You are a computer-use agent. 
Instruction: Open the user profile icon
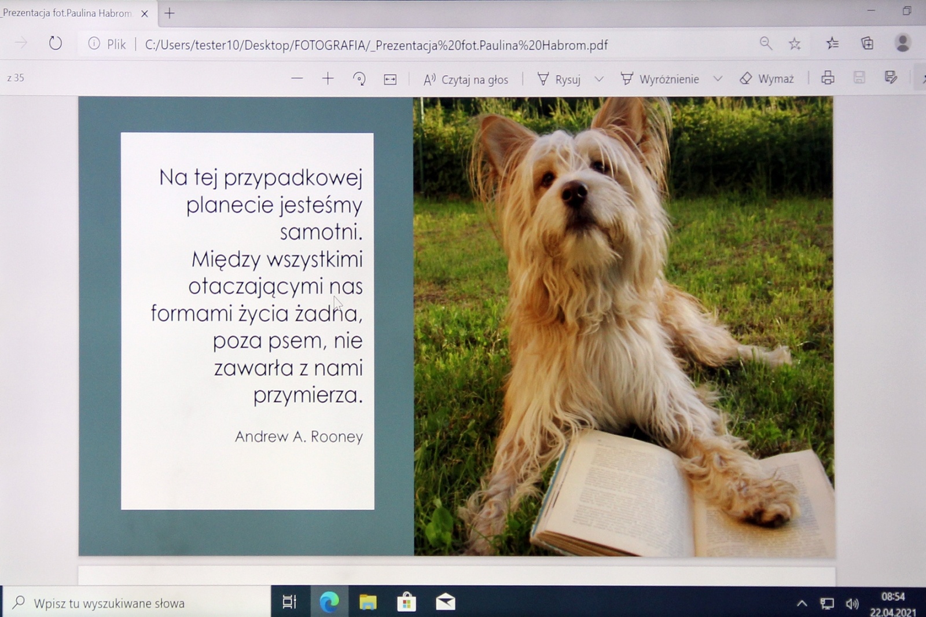pyautogui.click(x=902, y=43)
